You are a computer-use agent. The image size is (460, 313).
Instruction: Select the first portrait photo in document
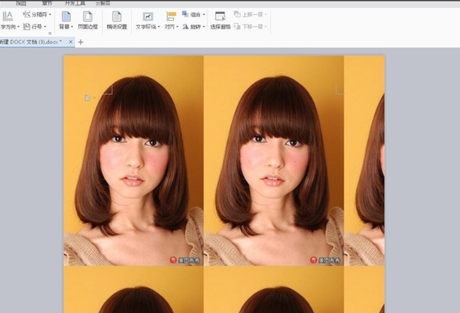(133, 160)
